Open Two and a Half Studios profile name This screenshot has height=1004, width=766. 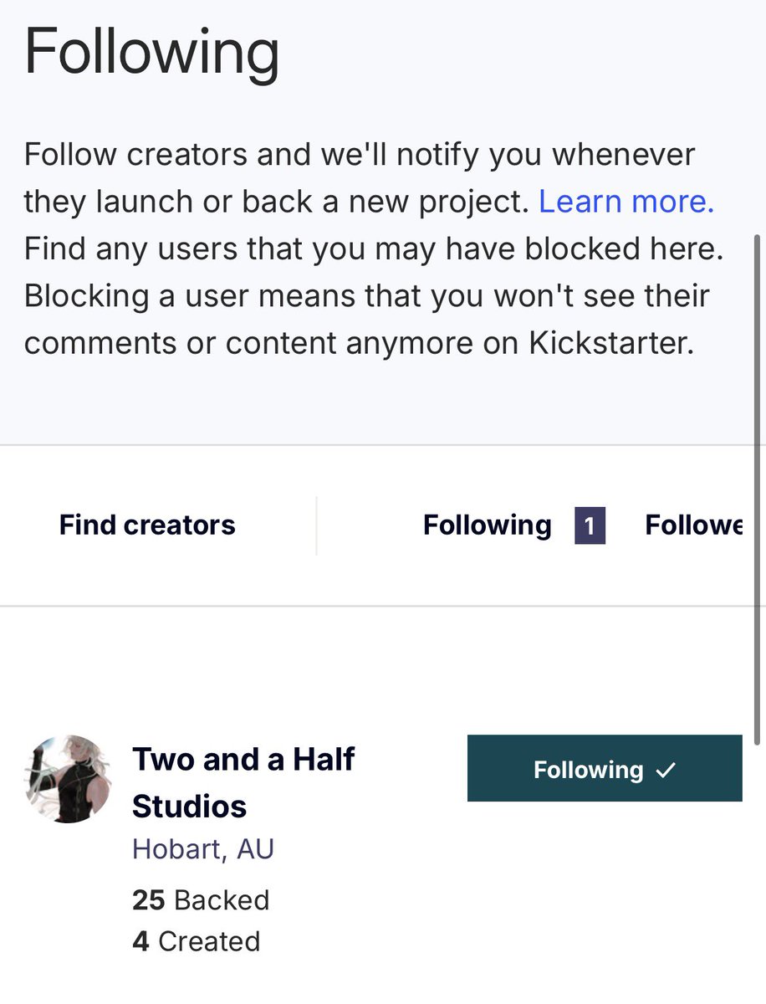pyautogui.click(x=243, y=782)
